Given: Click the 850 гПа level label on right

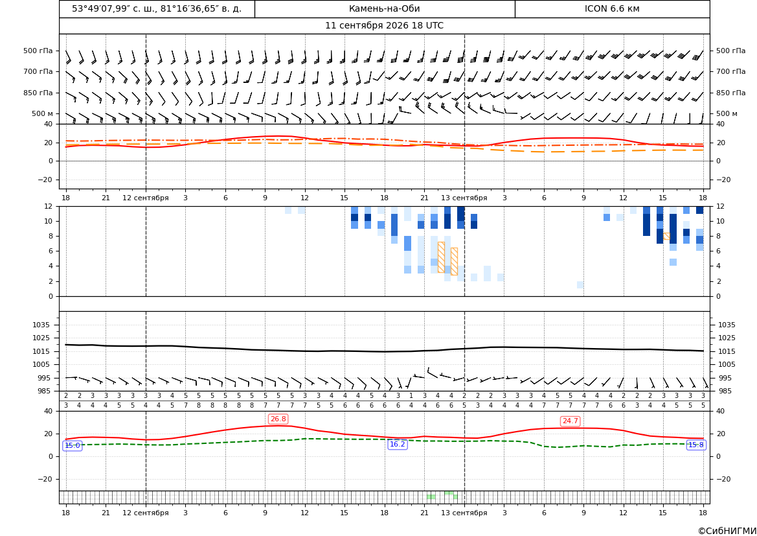Looking at the screenshot, I should [730, 93].
